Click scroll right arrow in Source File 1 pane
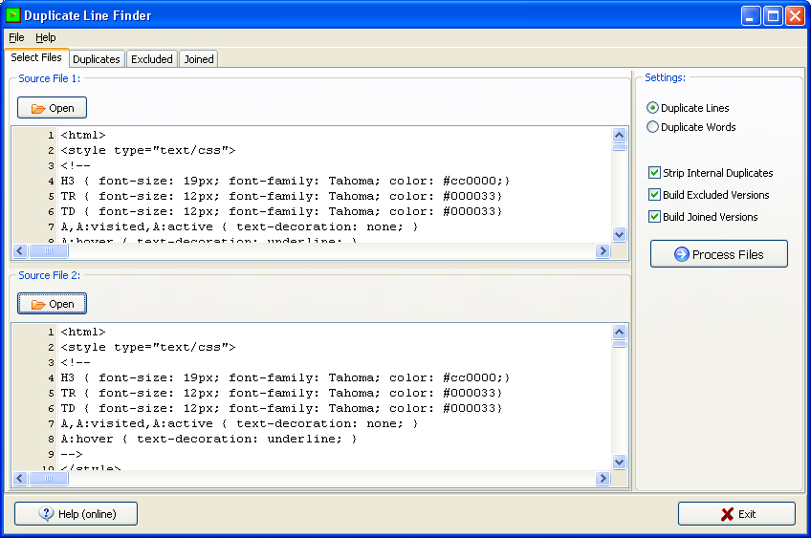 pyautogui.click(x=603, y=251)
